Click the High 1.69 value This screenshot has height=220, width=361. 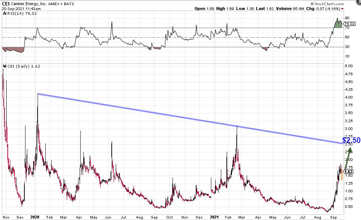click(x=225, y=8)
